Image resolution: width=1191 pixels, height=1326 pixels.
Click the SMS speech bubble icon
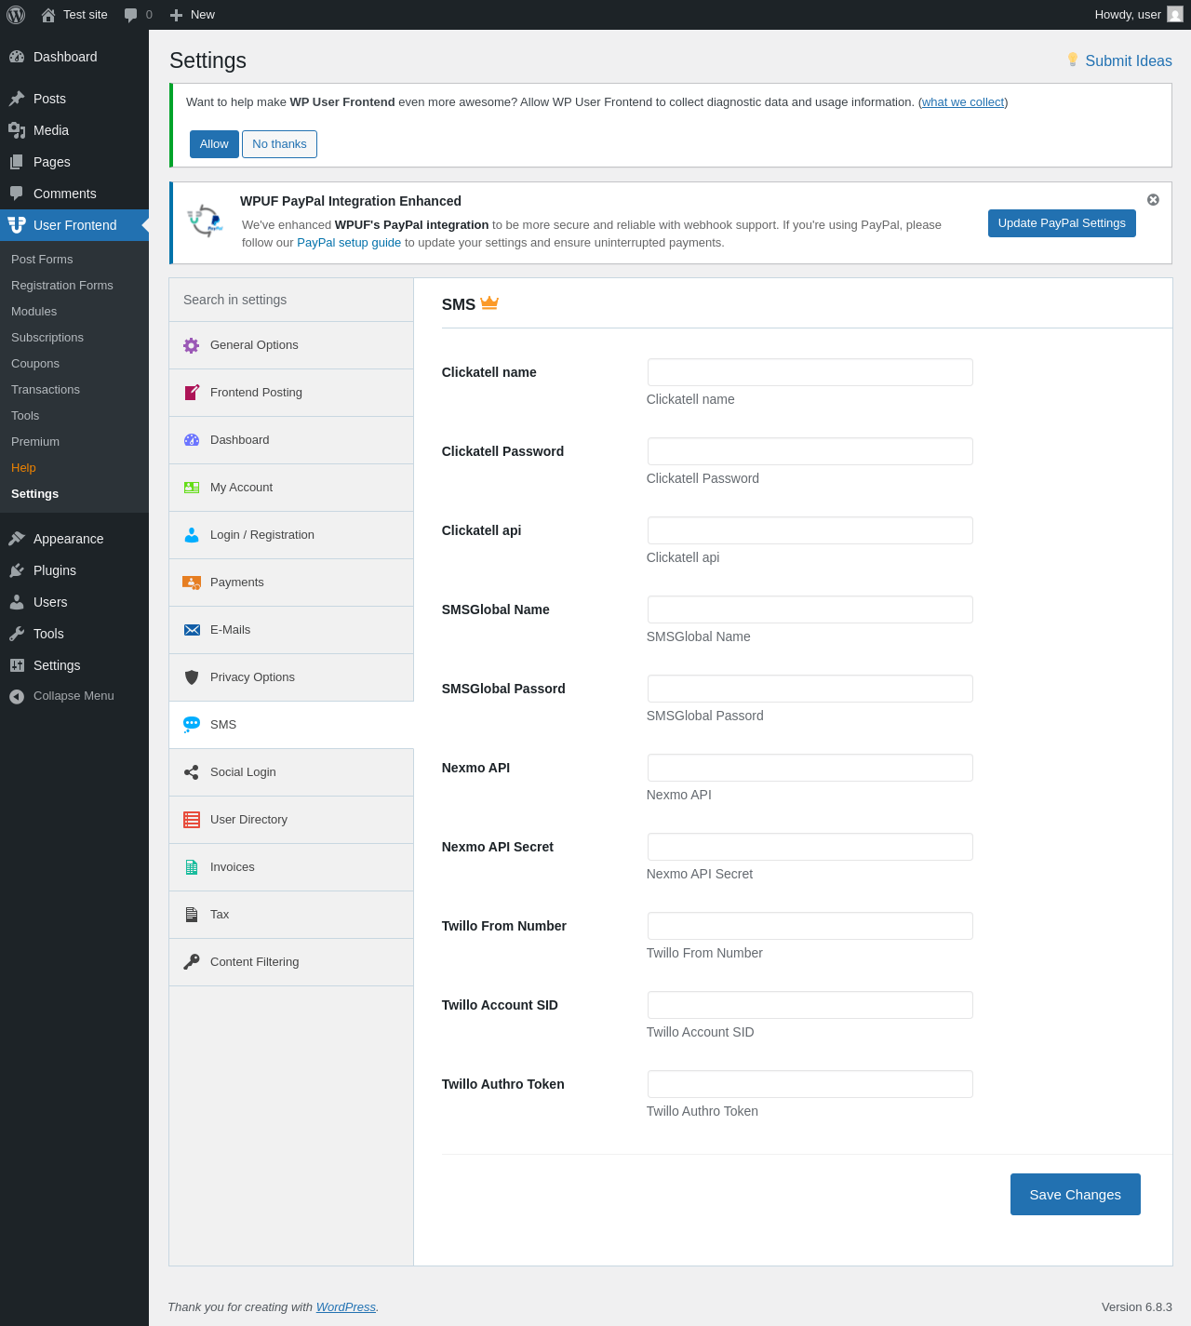(192, 725)
